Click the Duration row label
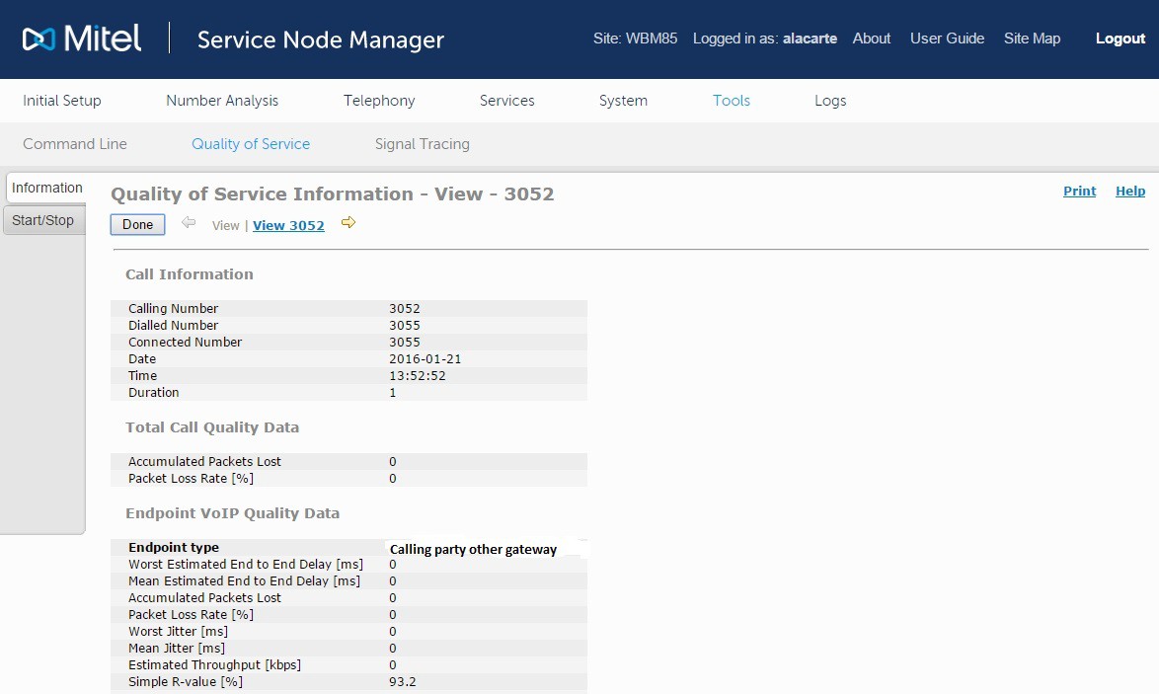1159x694 pixels. click(154, 393)
